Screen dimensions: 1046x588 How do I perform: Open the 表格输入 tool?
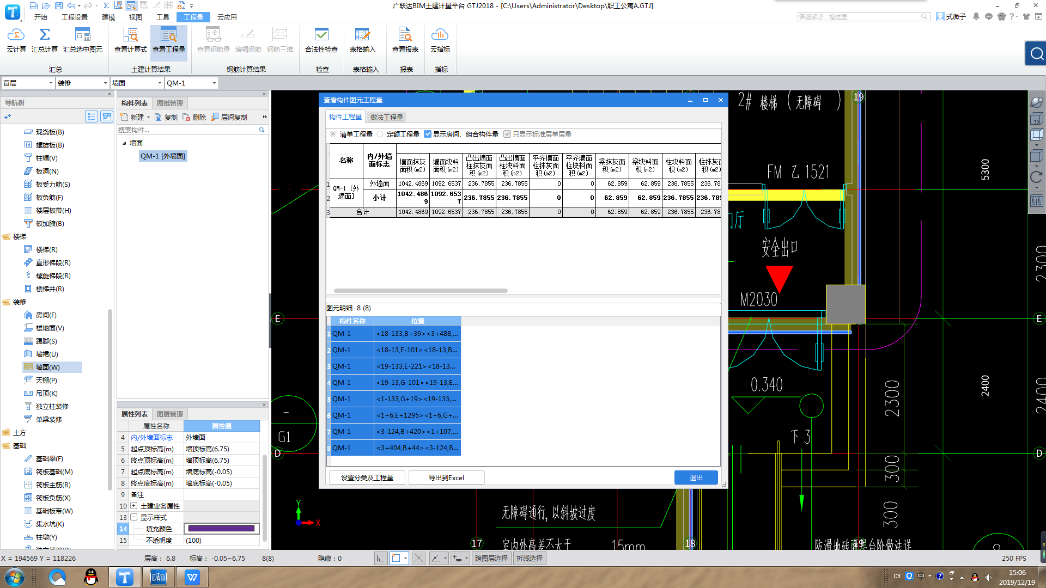coord(362,40)
